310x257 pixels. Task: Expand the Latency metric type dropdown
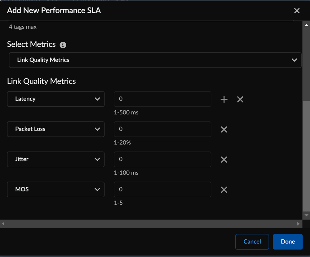coord(56,99)
